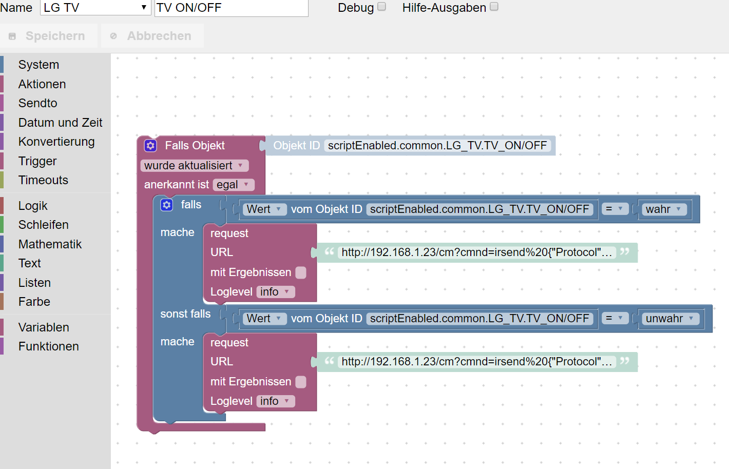
Task: Open Loglevel info dropdown in second request
Action: pyautogui.click(x=276, y=401)
